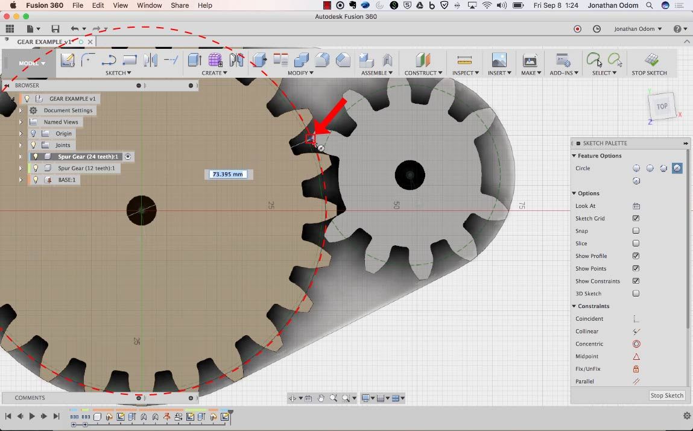
Task: Open the Window menu in menu bar
Action: [149, 5]
